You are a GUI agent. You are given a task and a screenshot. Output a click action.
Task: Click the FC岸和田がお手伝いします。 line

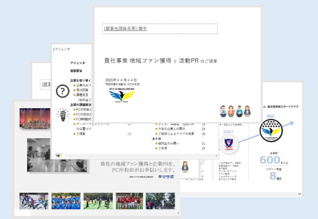(x=143, y=170)
